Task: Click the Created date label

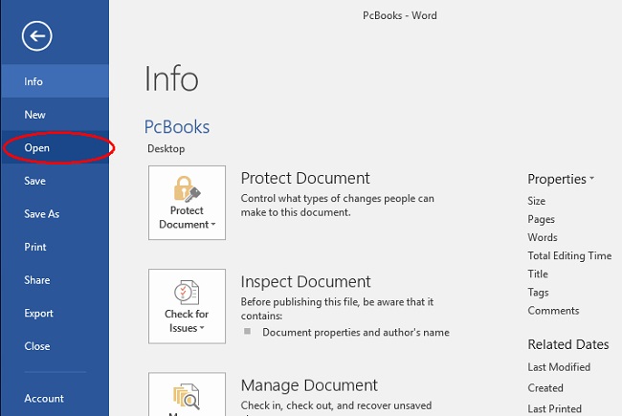Action: 545,388
